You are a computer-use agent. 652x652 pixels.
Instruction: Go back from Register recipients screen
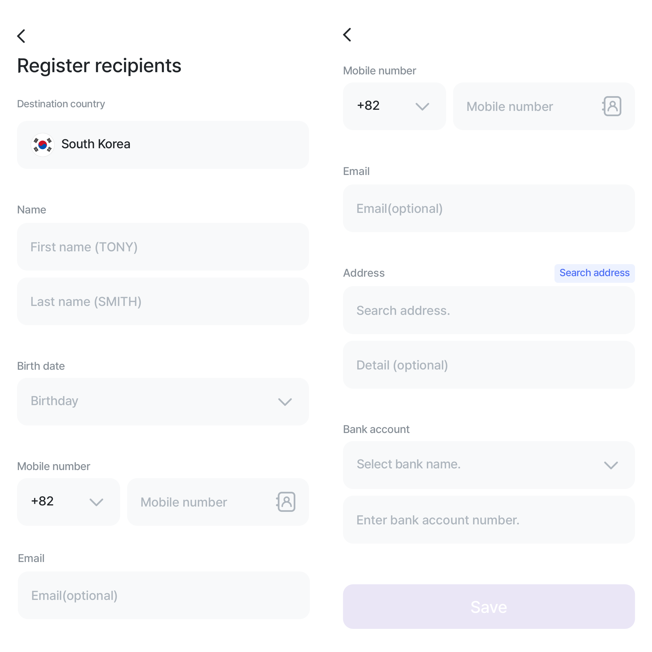pos(21,36)
